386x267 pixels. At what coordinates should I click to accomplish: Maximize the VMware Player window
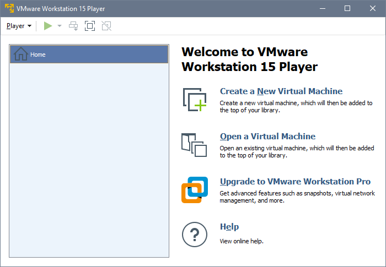(x=347, y=8)
